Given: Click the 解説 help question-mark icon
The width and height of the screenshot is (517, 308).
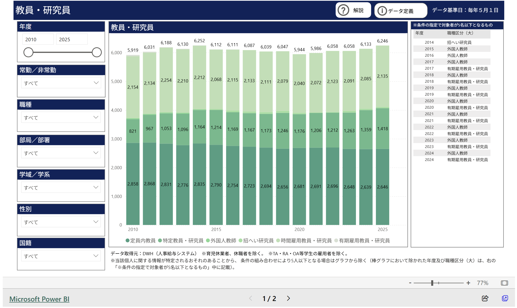Looking at the screenshot, I should pos(343,10).
